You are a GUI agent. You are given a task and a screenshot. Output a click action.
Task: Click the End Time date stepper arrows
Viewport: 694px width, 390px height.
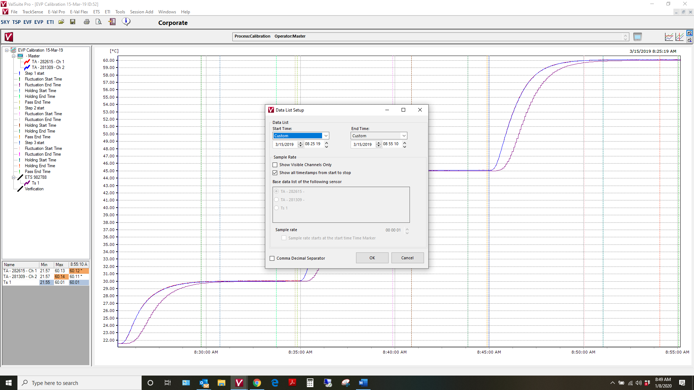pyautogui.click(x=378, y=144)
